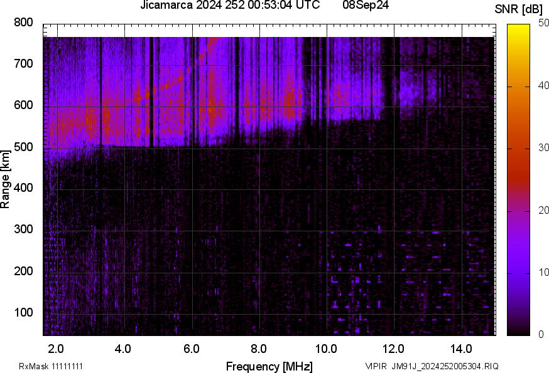Image resolution: width=549 pixels, height=373 pixels.
Task: Click the SNR color bar gradient
Action: tap(519, 180)
